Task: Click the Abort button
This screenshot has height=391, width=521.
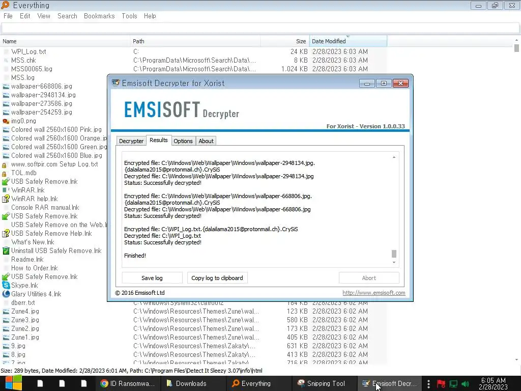Action: pos(369,278)
